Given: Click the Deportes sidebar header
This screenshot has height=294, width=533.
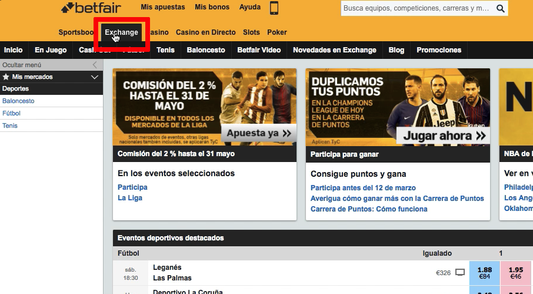Looking at the screenshot, I should pos(51,88).
